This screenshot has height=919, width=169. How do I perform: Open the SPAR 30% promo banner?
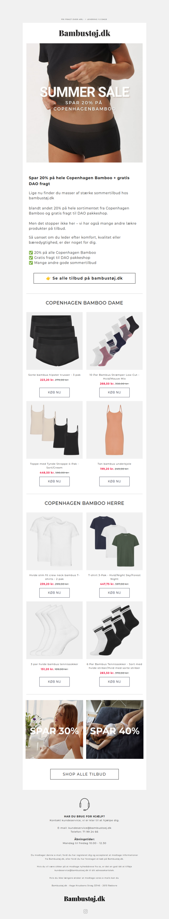[x=55, y=729]
